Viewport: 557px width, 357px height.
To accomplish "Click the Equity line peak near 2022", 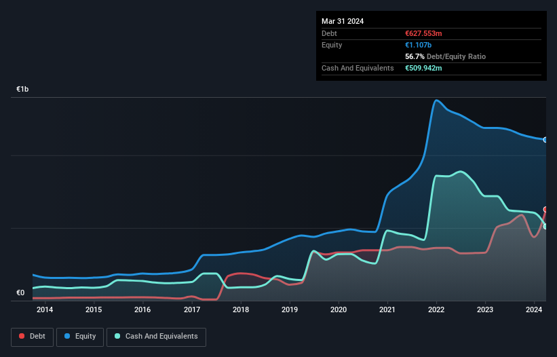I will point(436,100).
